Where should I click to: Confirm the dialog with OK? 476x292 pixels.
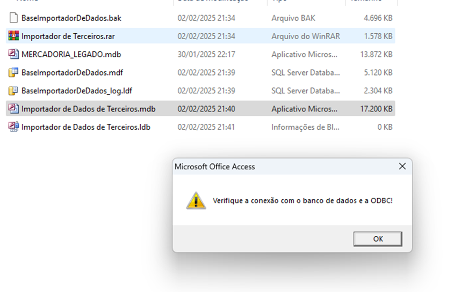pos(378,239)
